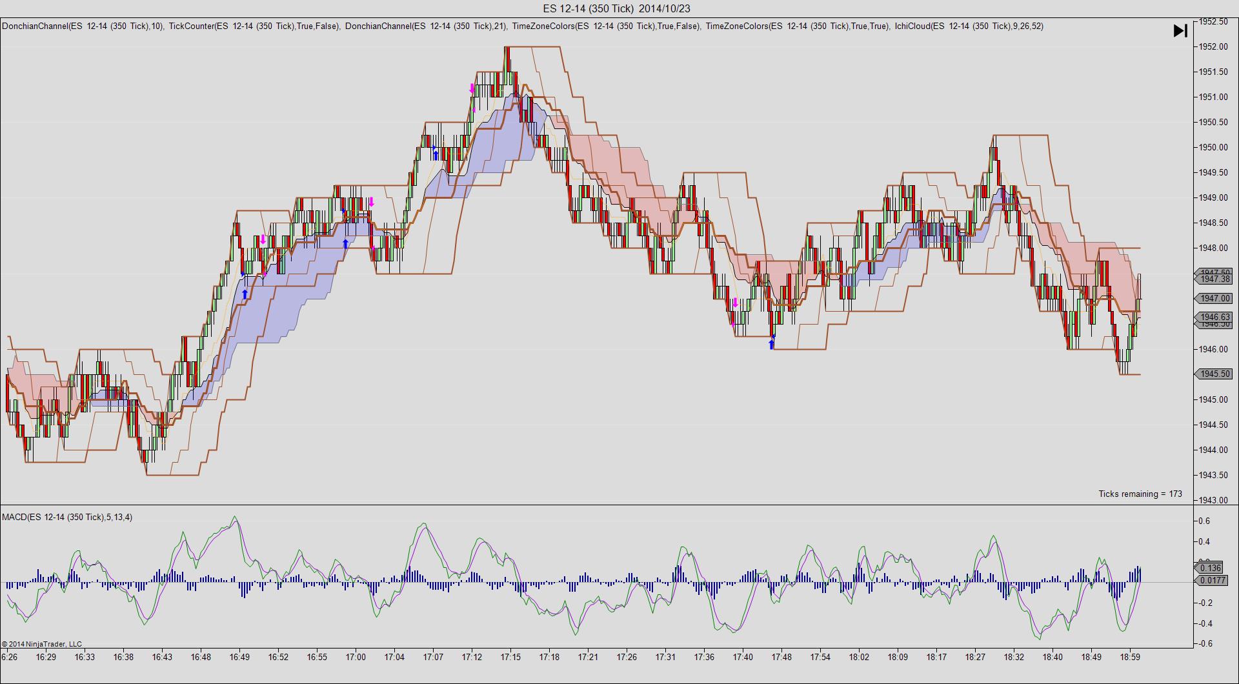Click the 1944.50 price axis label
Image resolution: width=1239 pixels, height=684 pixels.
pos(1213,425)
